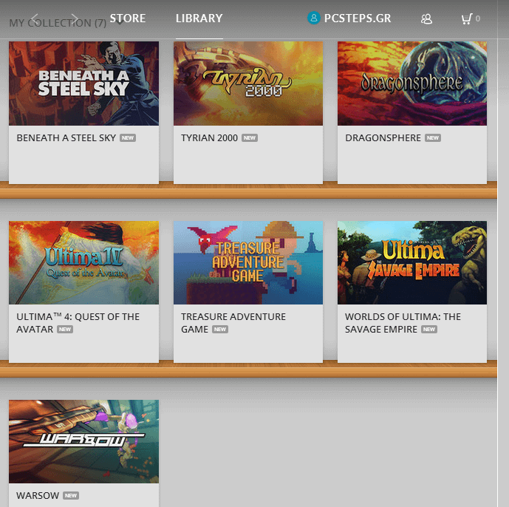Click the cart item count 0
509x507 pixels.
click(x=477, y=18)
